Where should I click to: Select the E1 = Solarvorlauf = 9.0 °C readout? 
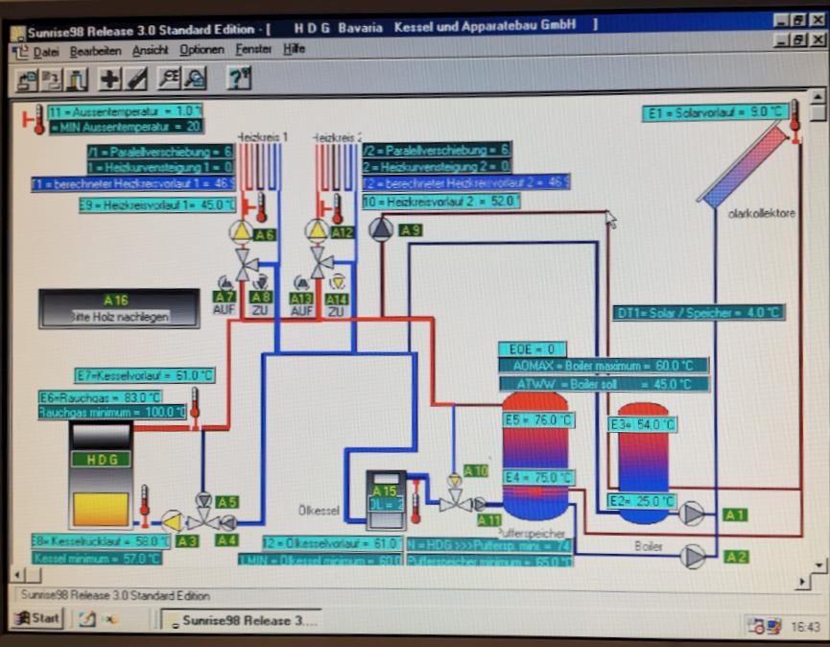click(x=715, y=112)
